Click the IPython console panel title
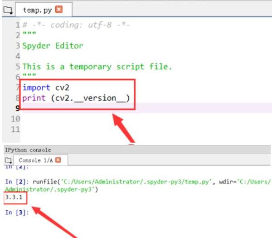The height and width of the screenshot is (238, 272). [x=28, y=150]
